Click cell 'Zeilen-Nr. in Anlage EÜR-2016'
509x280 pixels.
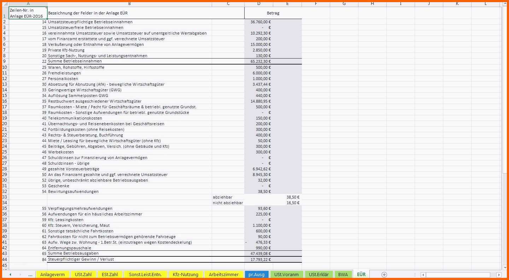tap(28, 13)
